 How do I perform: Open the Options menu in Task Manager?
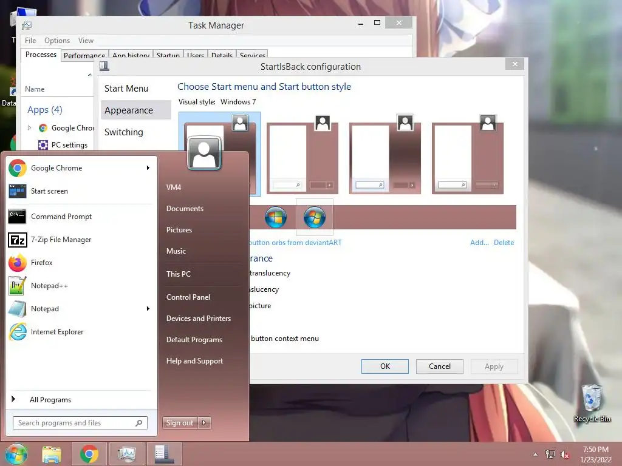[57, 41]
